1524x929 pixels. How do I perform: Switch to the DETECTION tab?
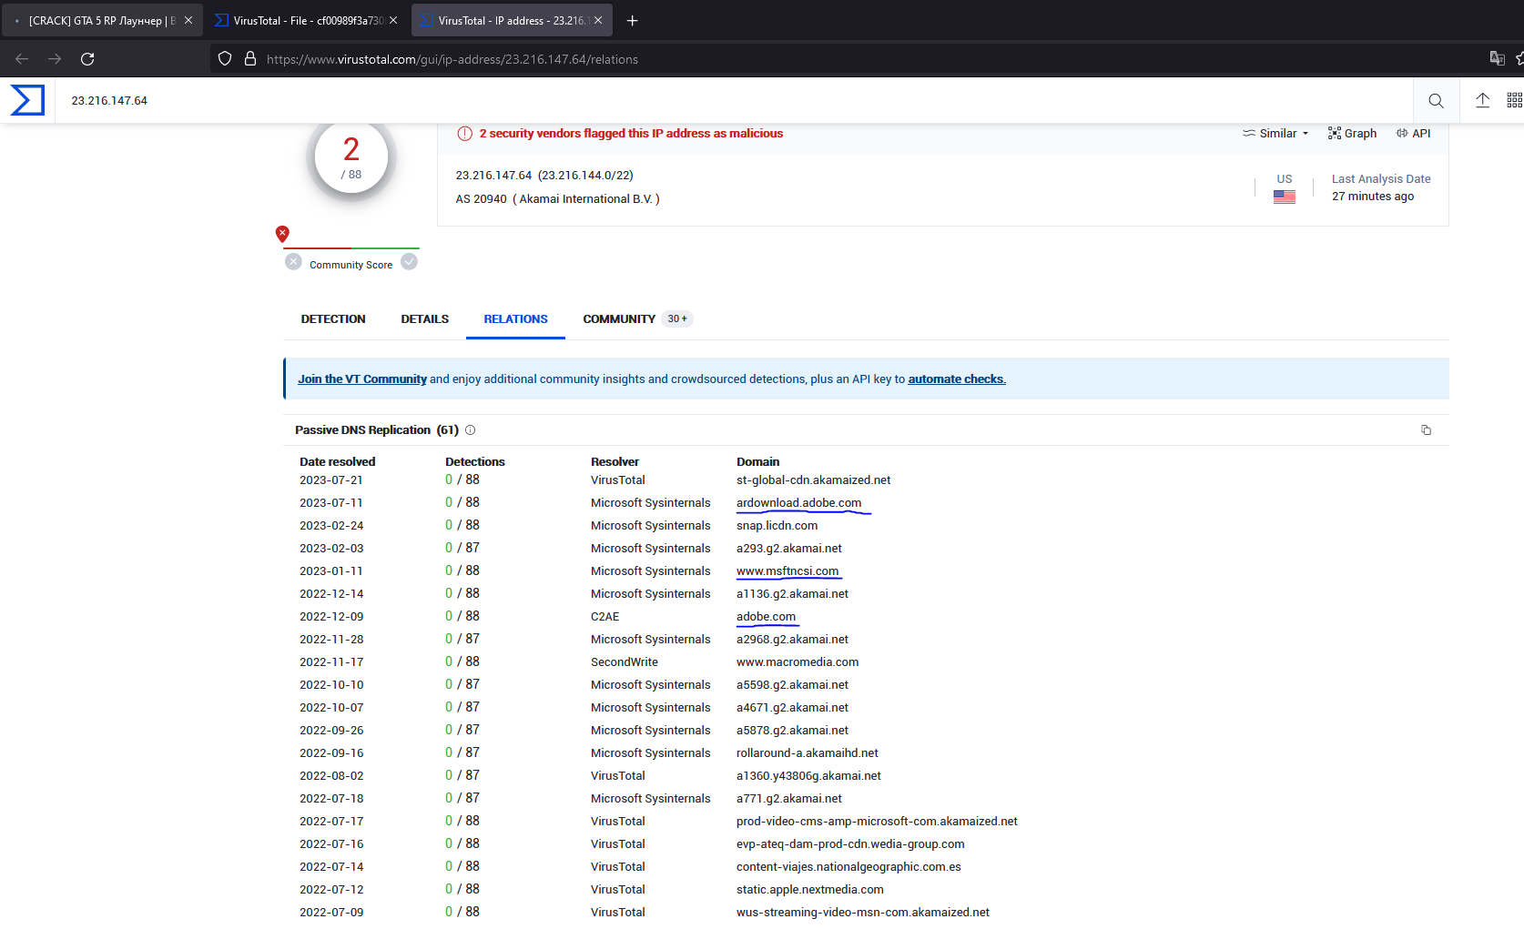pos(333,319)
